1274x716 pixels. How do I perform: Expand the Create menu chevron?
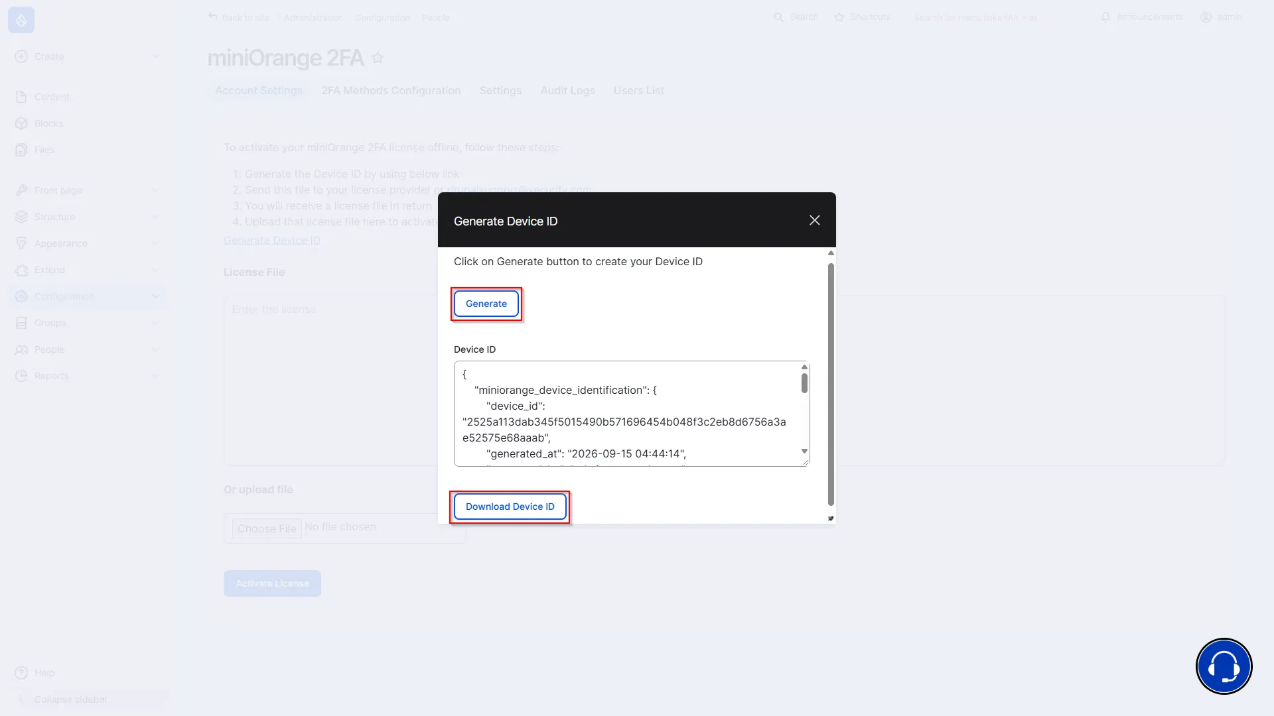(155, 56)
